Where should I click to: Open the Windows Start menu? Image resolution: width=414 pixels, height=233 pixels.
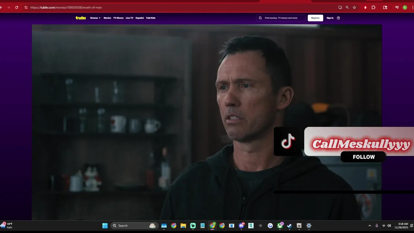click(105, 226)
